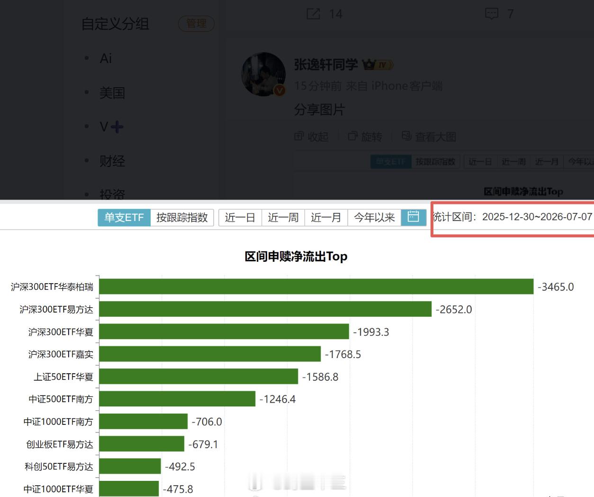Click the 中证1000ETF南方 bar
The image size is (594, 497).
coord(144,421)
